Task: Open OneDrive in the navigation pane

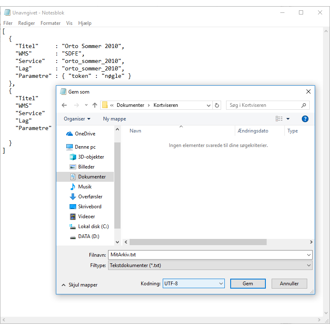Action: click(85, 134)
